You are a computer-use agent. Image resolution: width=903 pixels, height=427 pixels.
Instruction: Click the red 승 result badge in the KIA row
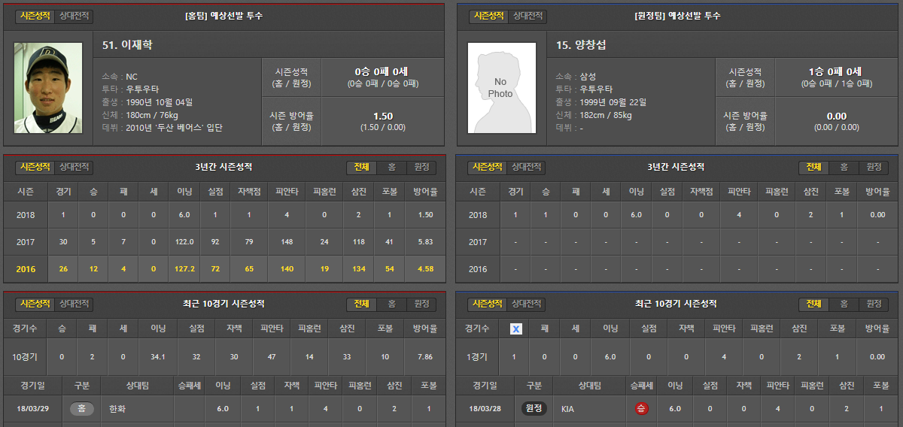(641, 409)
